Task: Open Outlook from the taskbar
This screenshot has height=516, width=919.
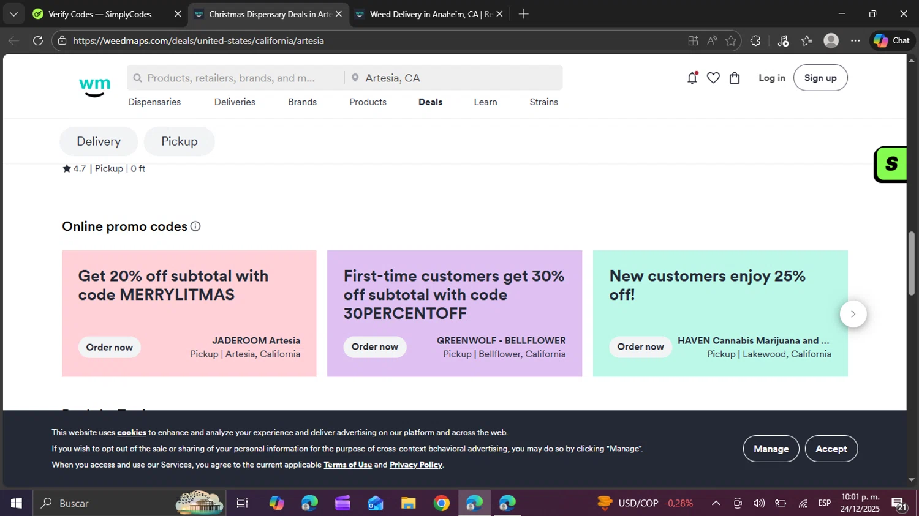Action: [376, 503]
